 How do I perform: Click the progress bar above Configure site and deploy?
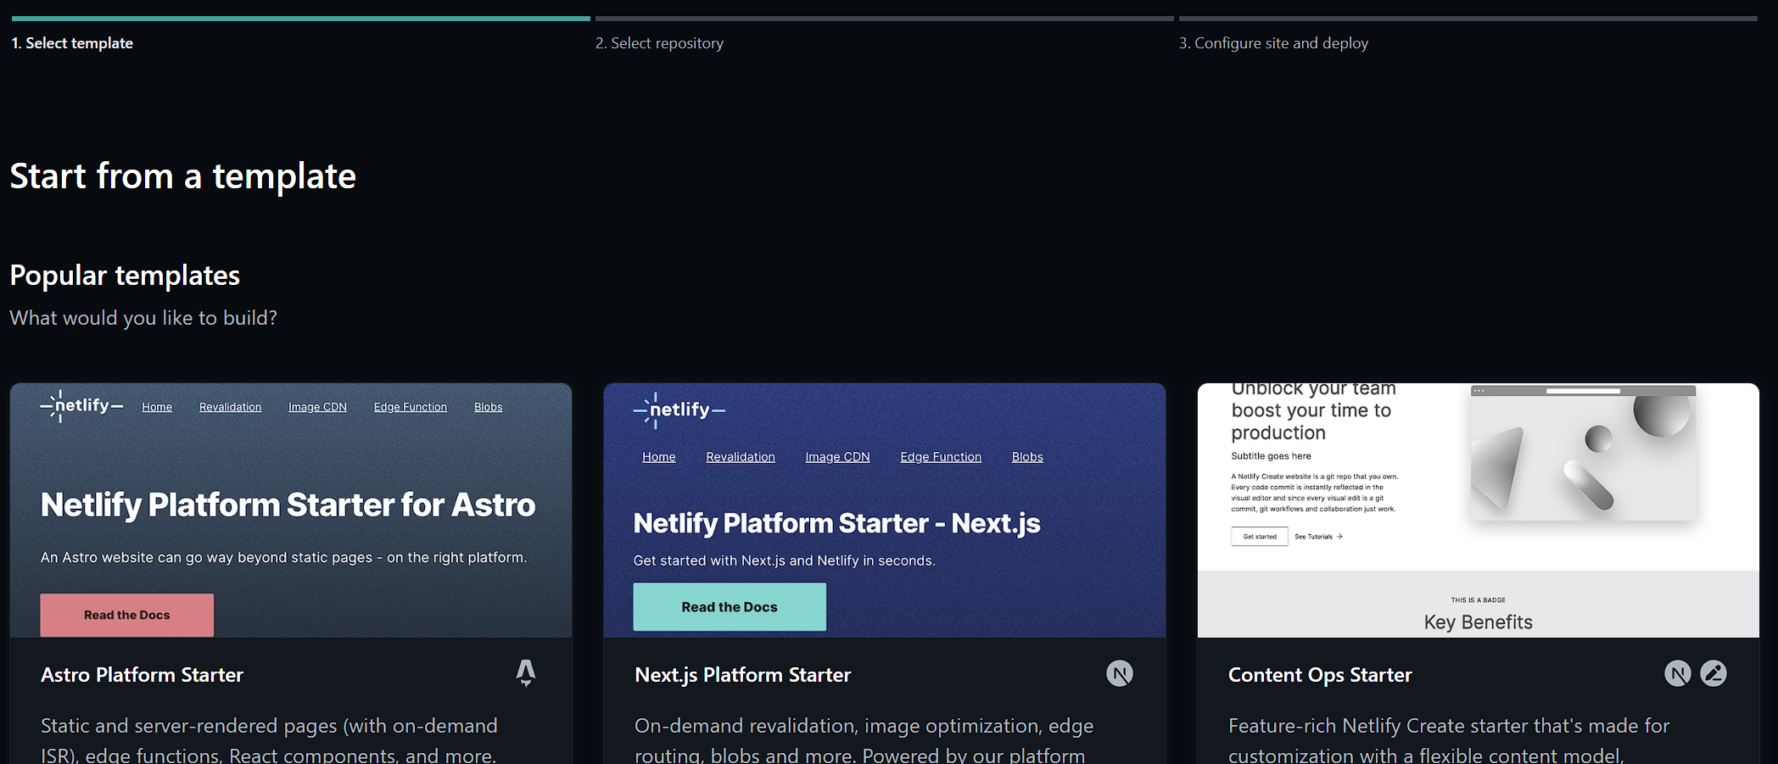1468,19
